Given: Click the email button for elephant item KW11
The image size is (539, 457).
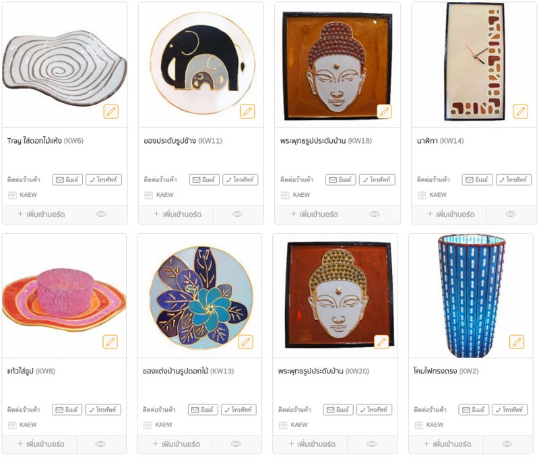Looking at the screenshot, I should pos(204,179).
